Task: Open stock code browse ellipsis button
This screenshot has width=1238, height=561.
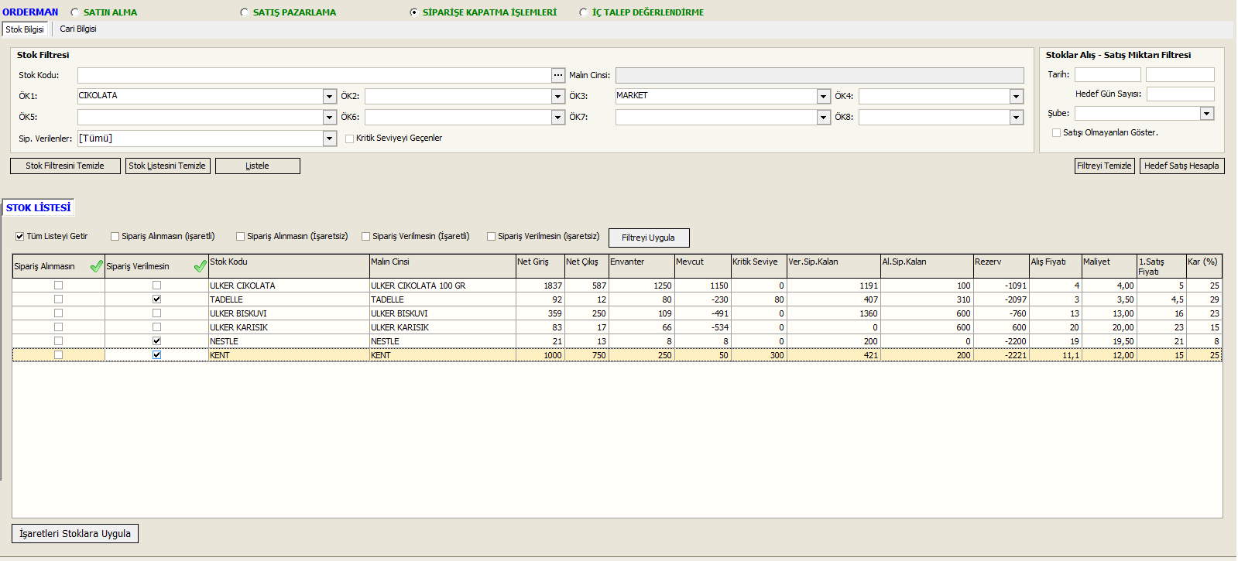Action: point(558,75)
